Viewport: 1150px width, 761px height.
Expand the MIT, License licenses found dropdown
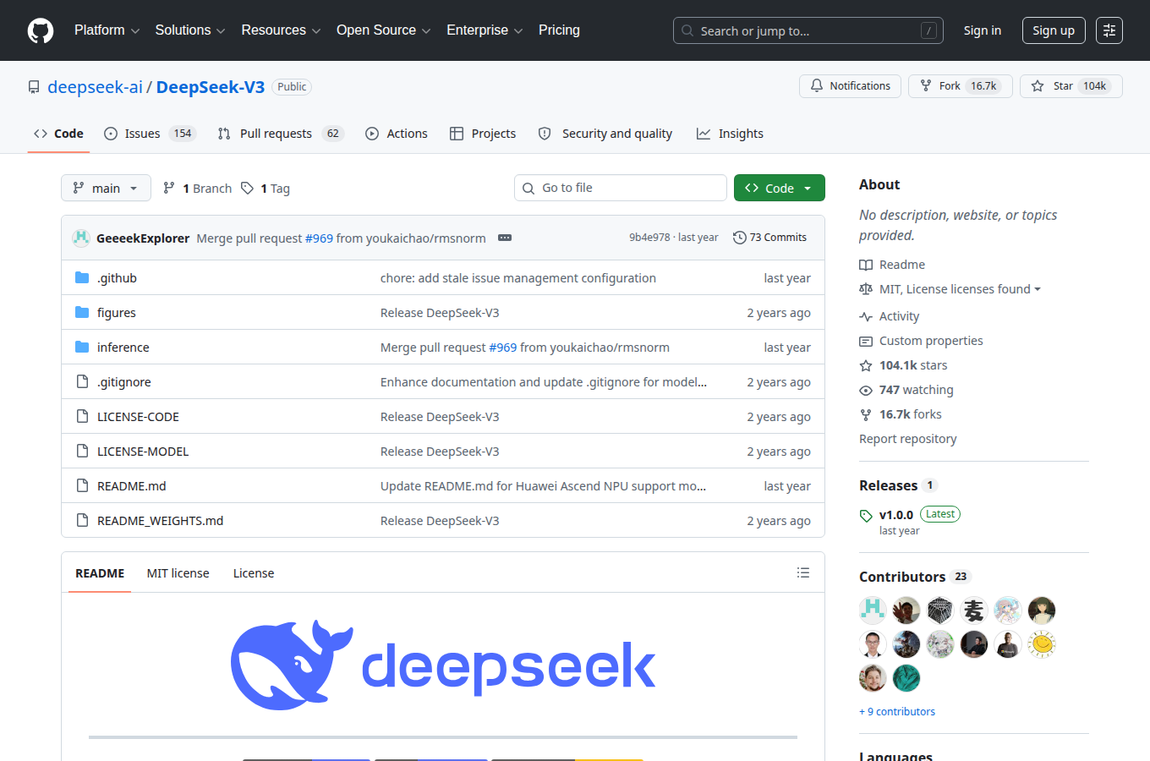960,289
